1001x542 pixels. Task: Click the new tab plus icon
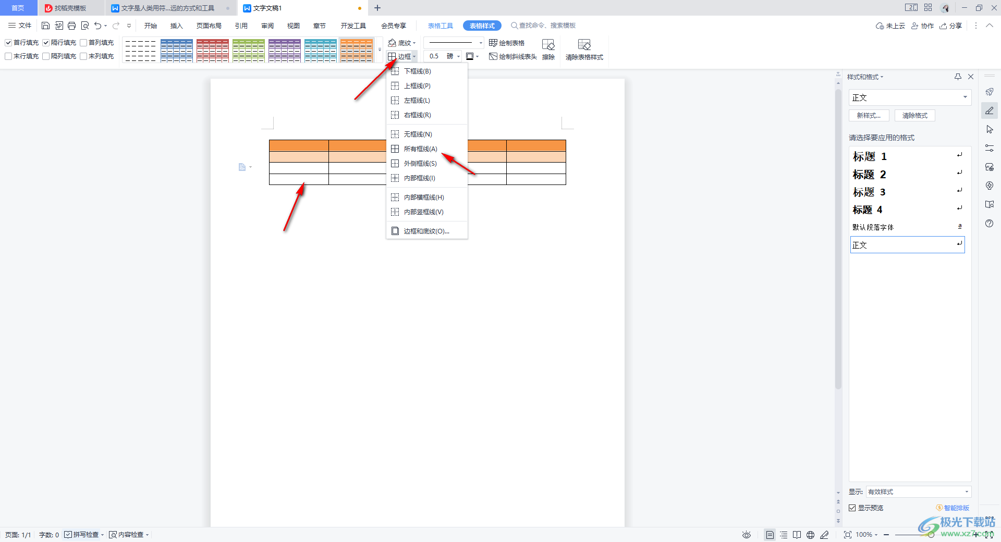coord(377,8)
